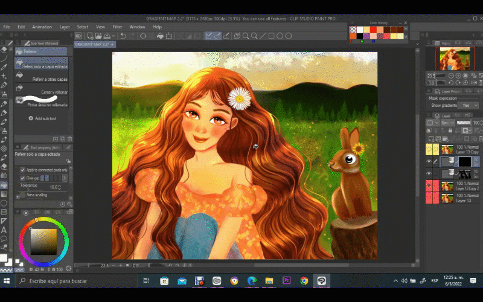
Task: Open the Filter menu
Action: (x=117, y=27)
